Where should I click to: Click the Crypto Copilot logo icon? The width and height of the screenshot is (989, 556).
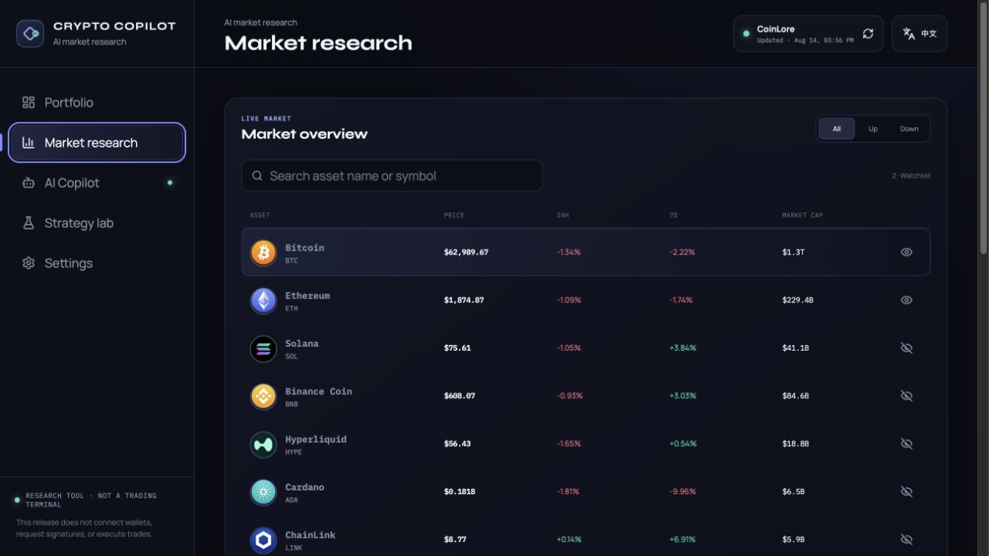click(x=30, y=34)
